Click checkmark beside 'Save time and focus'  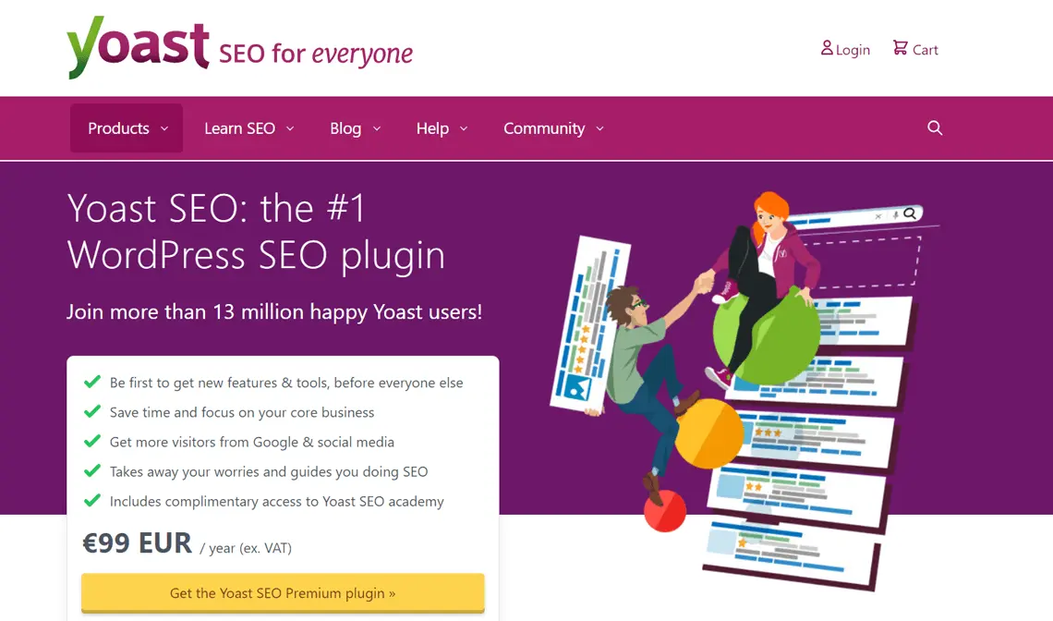coord(92,411)
